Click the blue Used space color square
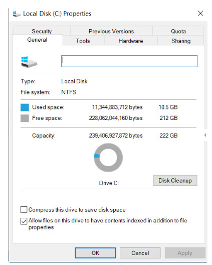This screenshot has width=212, height=265. point(25,107)
